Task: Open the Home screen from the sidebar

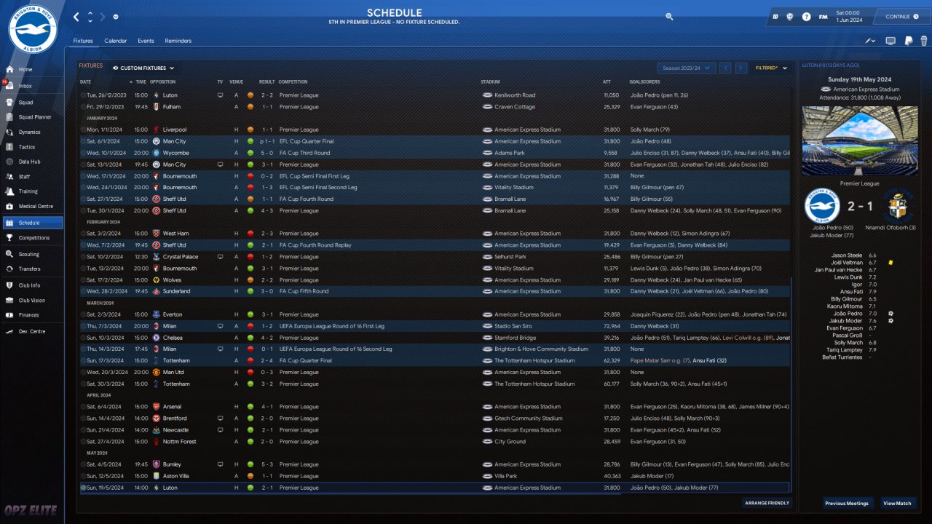Action: pos(32,70)
